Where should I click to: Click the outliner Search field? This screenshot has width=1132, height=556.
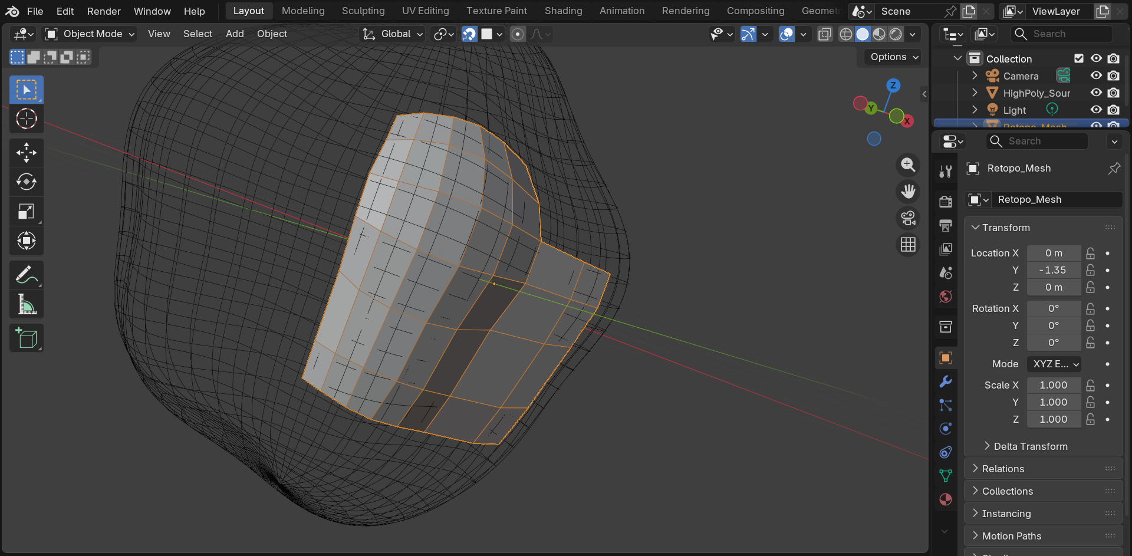pyautogui.click(x=1061, y=34)
